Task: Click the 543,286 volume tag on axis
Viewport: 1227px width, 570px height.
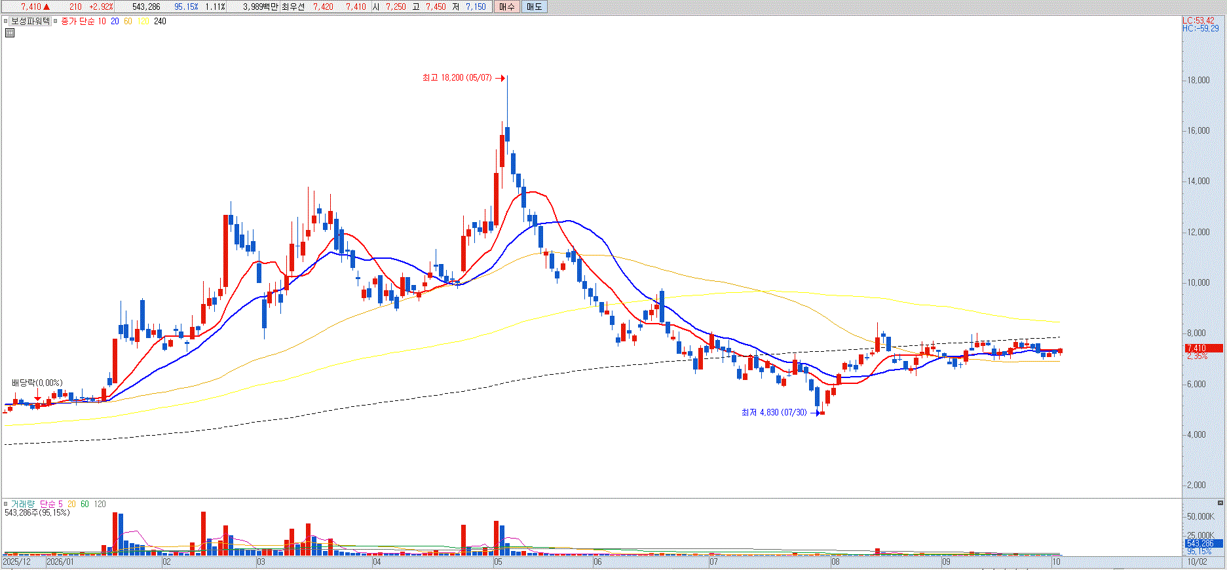Action: click(x=1204, y=544)
